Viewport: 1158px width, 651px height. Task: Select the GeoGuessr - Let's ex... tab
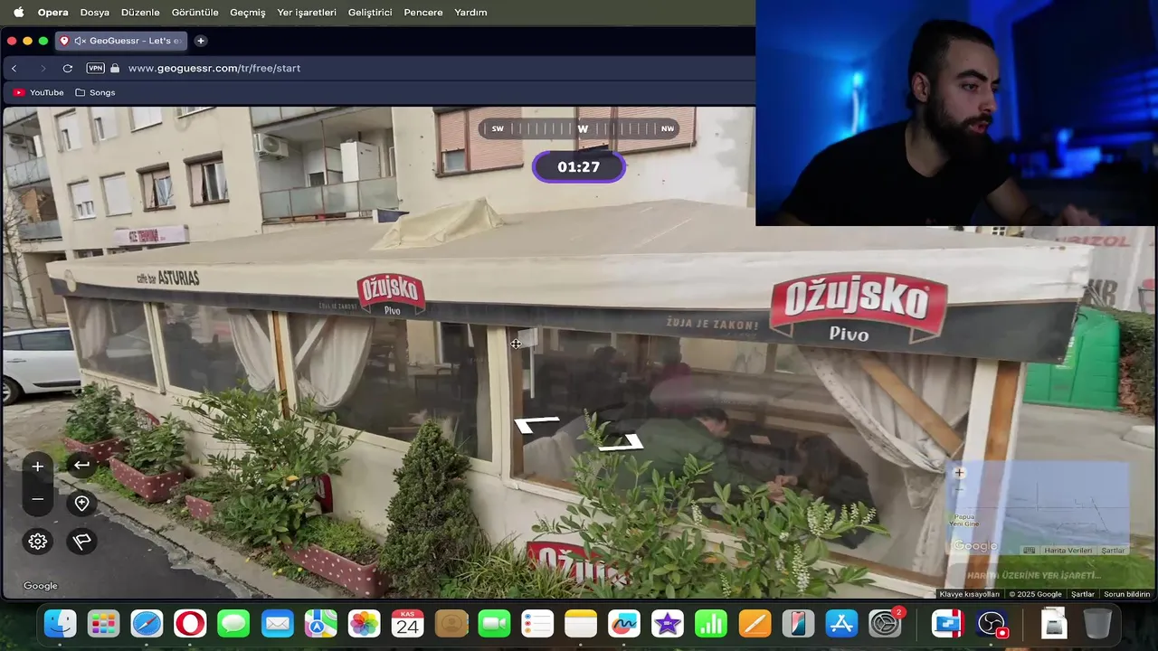tap(122, 41)
